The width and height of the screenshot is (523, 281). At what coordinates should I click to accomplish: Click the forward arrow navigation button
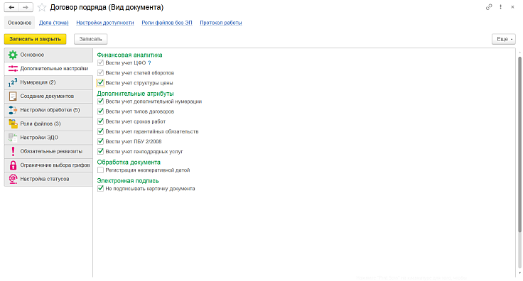26,7
